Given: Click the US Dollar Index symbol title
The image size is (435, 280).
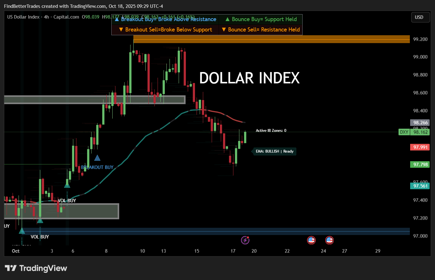Looking at the screenshot, I should [x=23, y=17].
